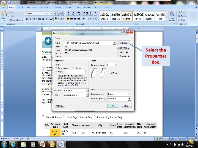Screen dimensions: 198x148
Task: Toggle the Collate checkbox
Action: (111, 73)
